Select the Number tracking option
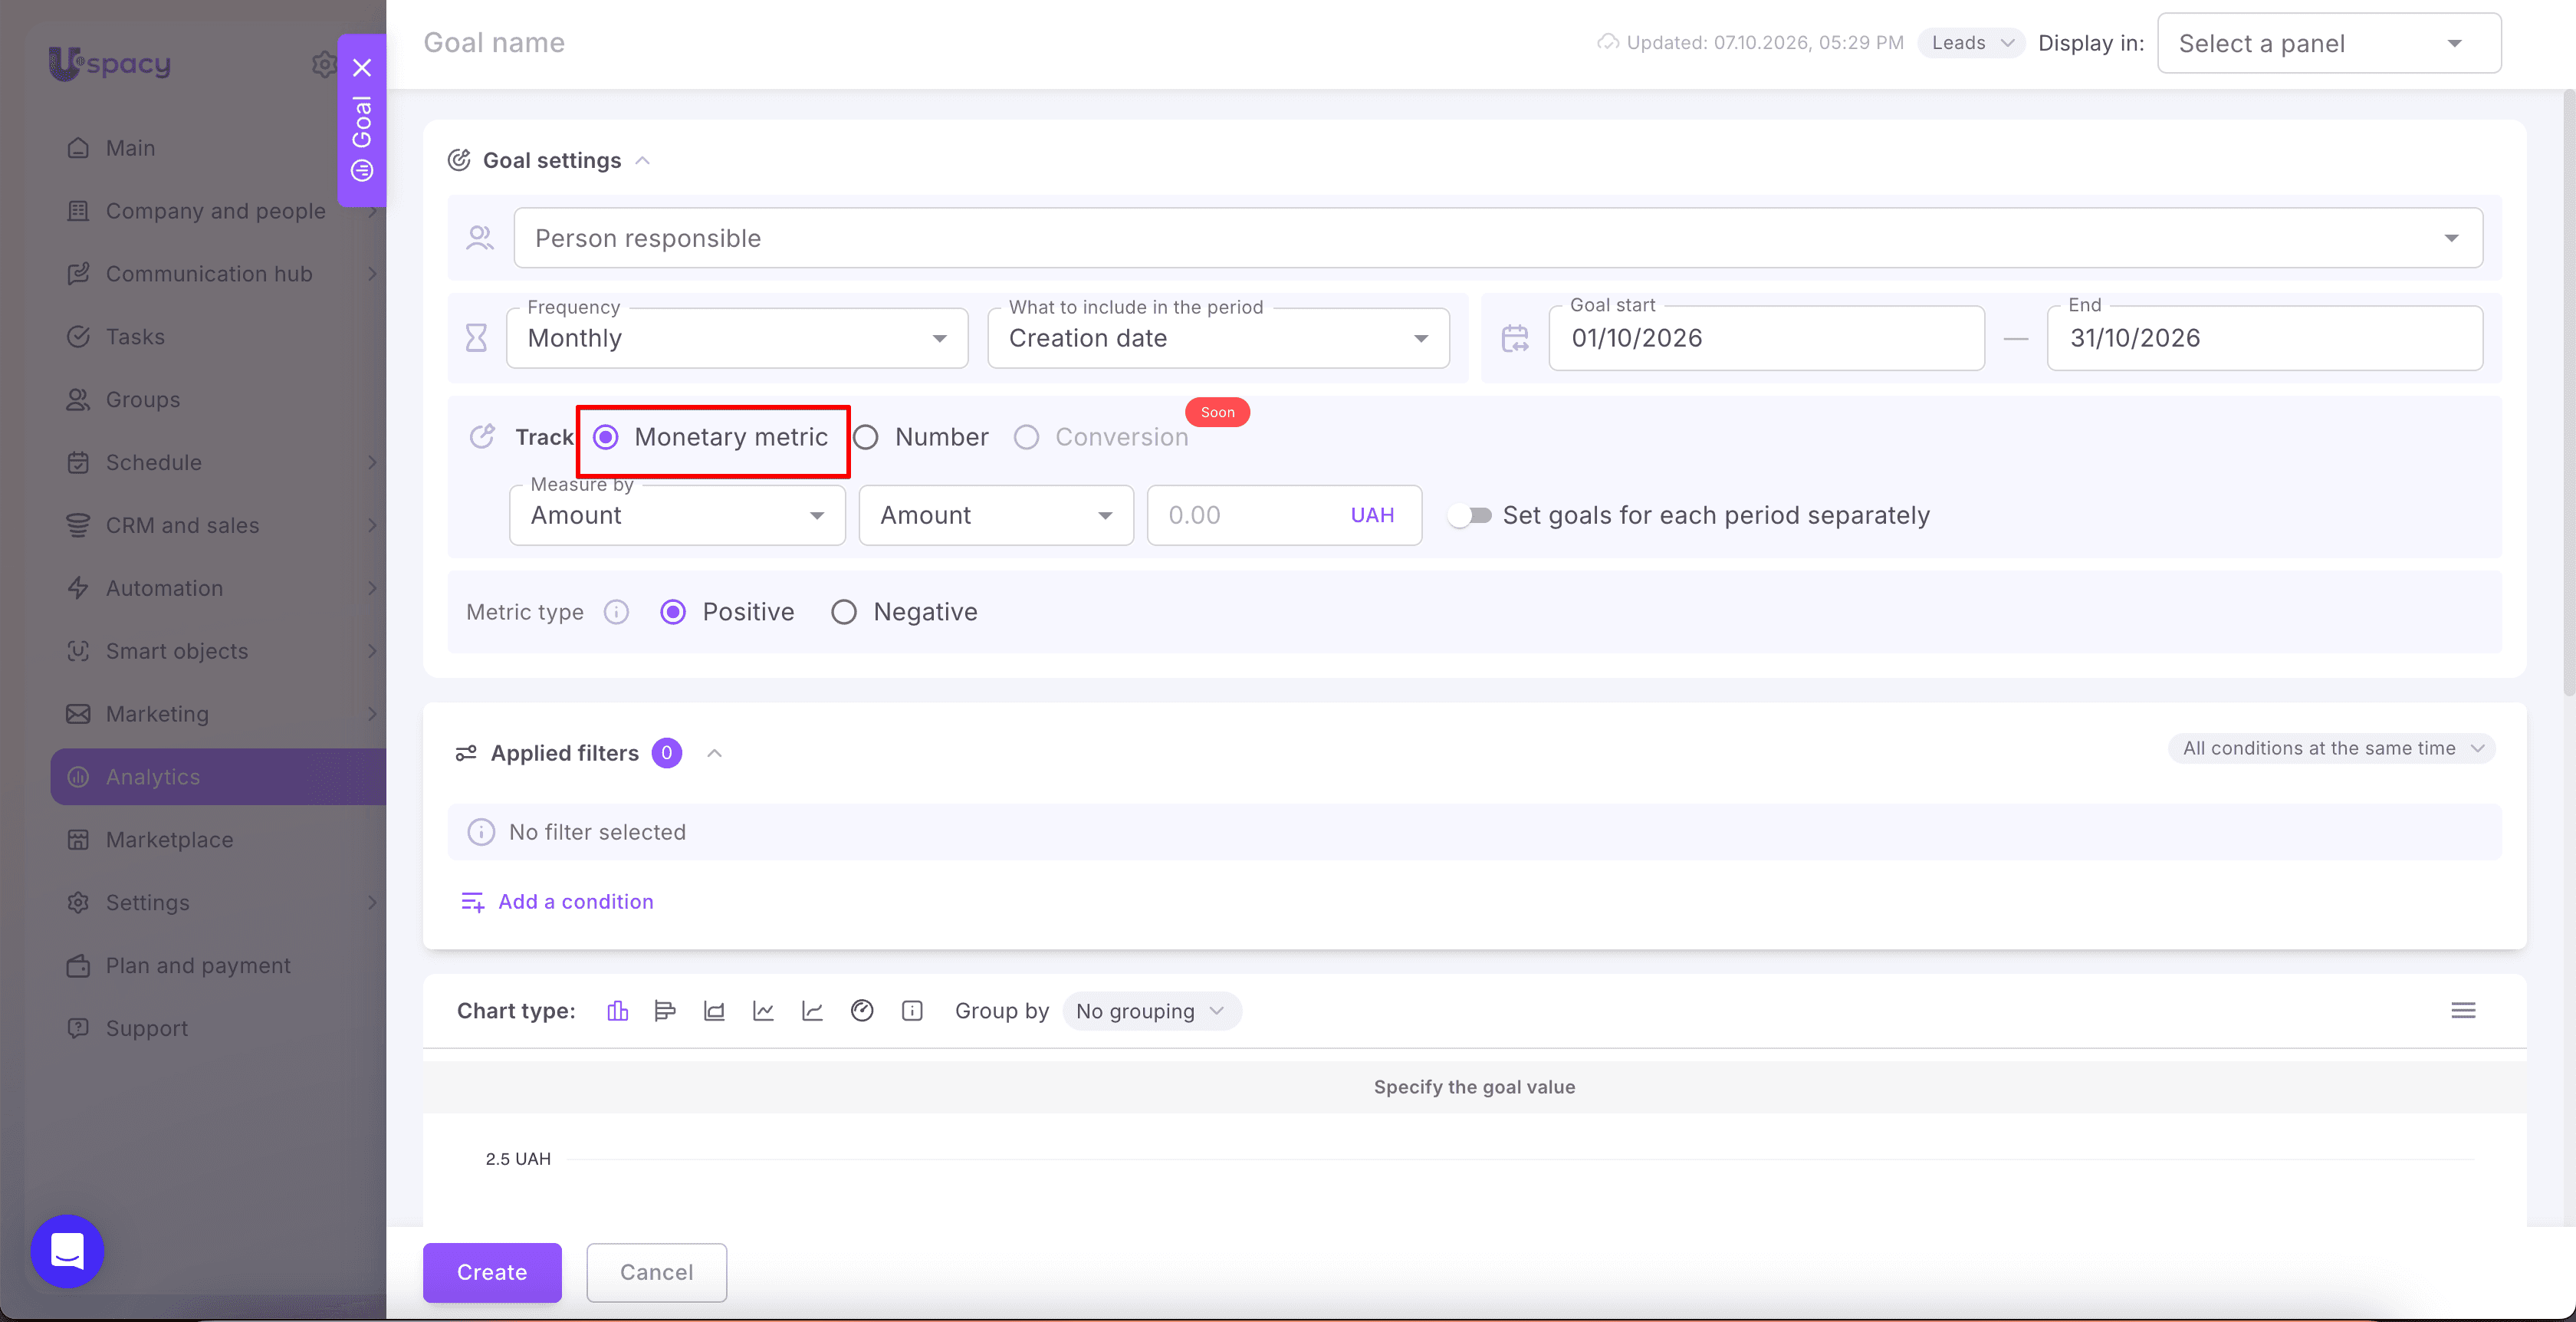Image resolution: width=2576 pixels, height=1322 pixels. click(866, 437)
